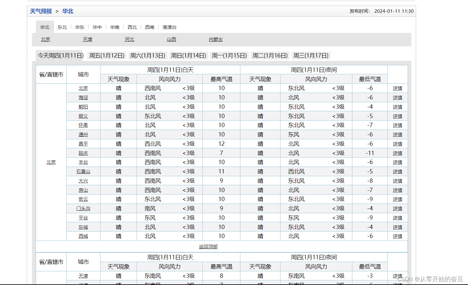Screen dimensions: 468x285
Task: Open the 石景山 city link
Action: coord(83,172)
